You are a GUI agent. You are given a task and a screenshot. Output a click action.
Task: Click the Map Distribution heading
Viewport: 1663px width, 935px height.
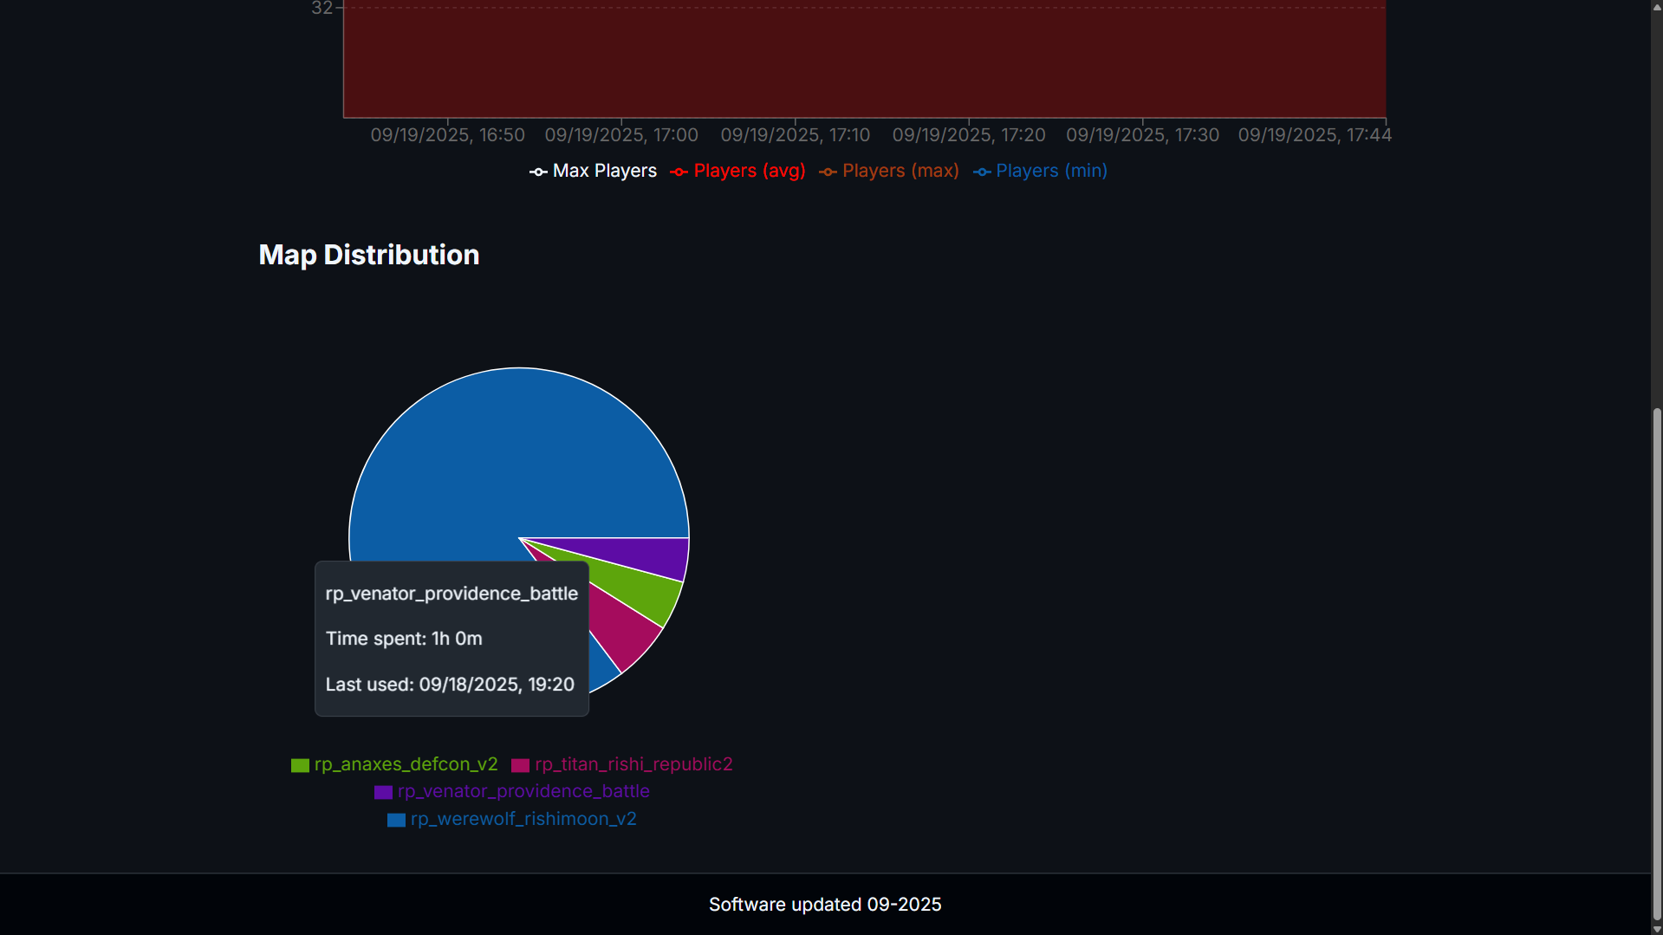click(x=368, y=255)
